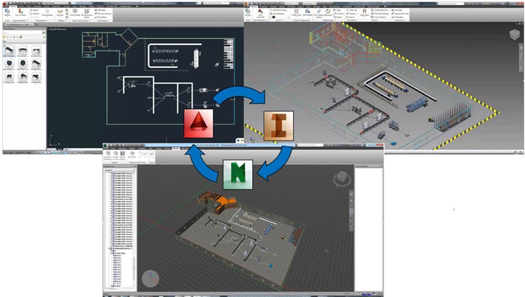Click the Ray Trace icon in Navisworks
This screenshot has height=297, width=525.
pos(132,155)
